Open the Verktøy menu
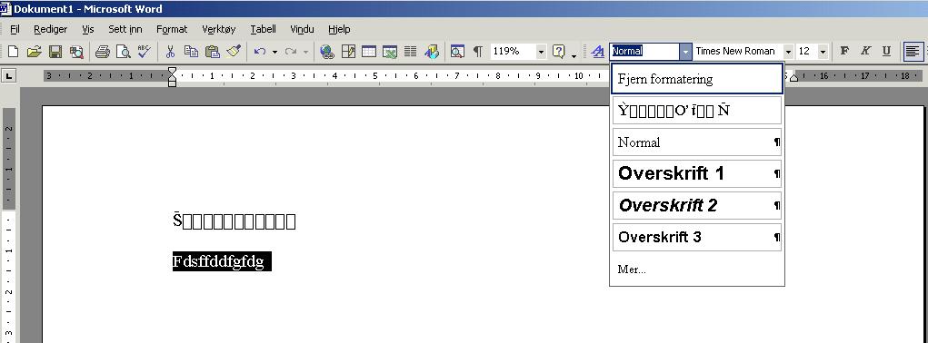The image size is (928, 343). (218, 29)
